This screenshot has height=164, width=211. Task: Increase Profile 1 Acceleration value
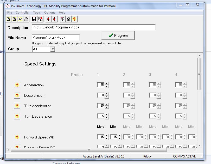coord(107,84)
